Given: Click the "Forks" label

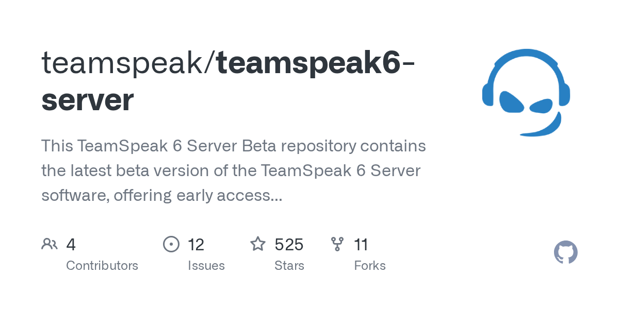Looking at the screenshot, I should [x=370, y=266].
